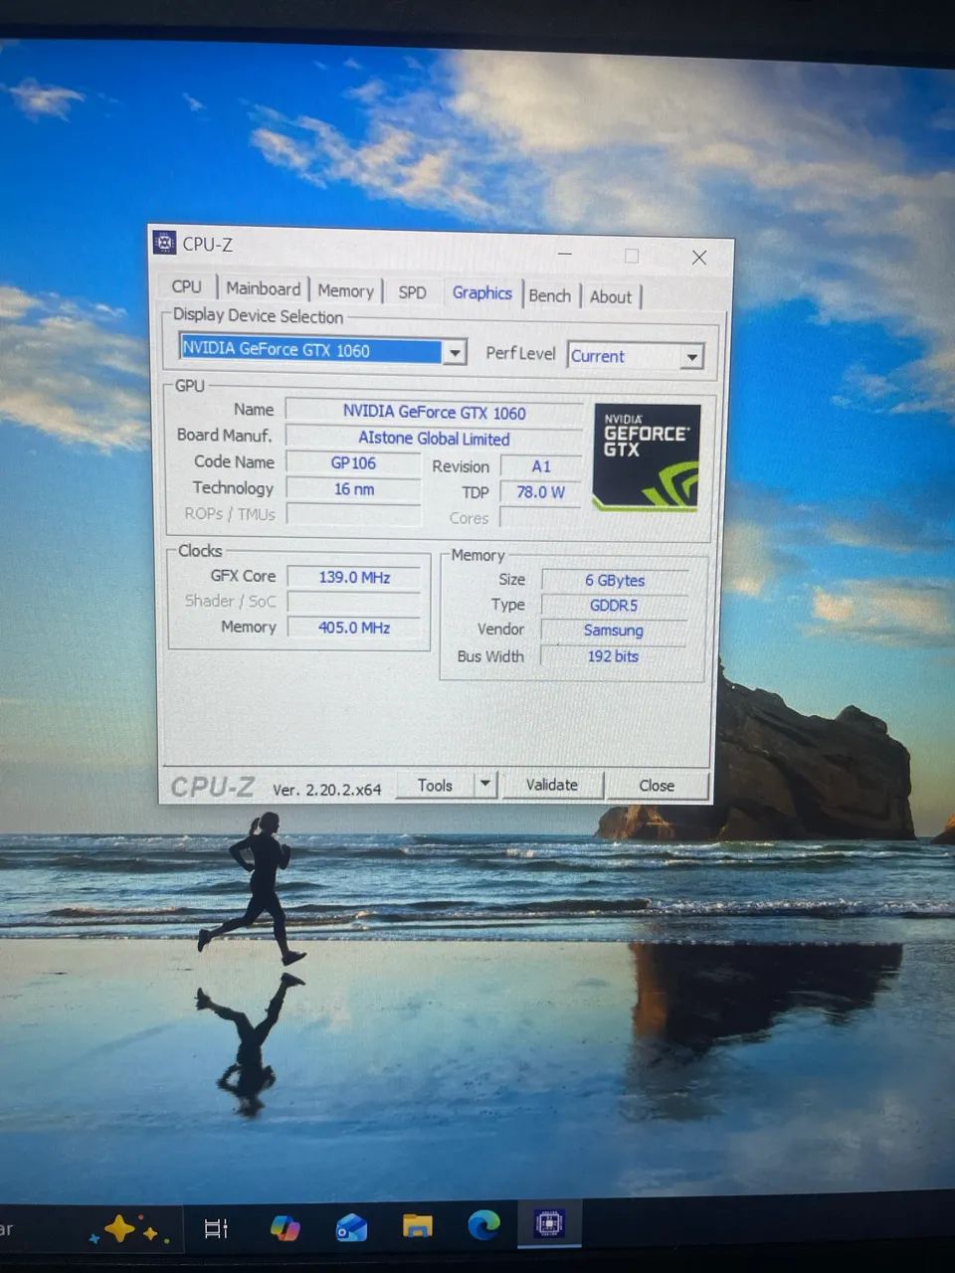Click the CPU-Z taskbar icon
955x1273 pixels.
click(x=549, y=1223)
